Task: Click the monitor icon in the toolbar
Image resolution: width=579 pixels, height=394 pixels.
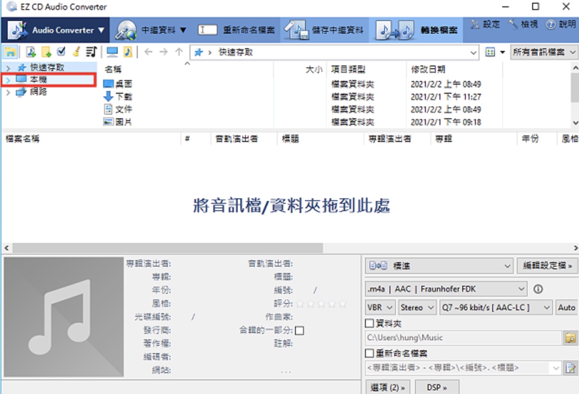Action: point(112,52)
